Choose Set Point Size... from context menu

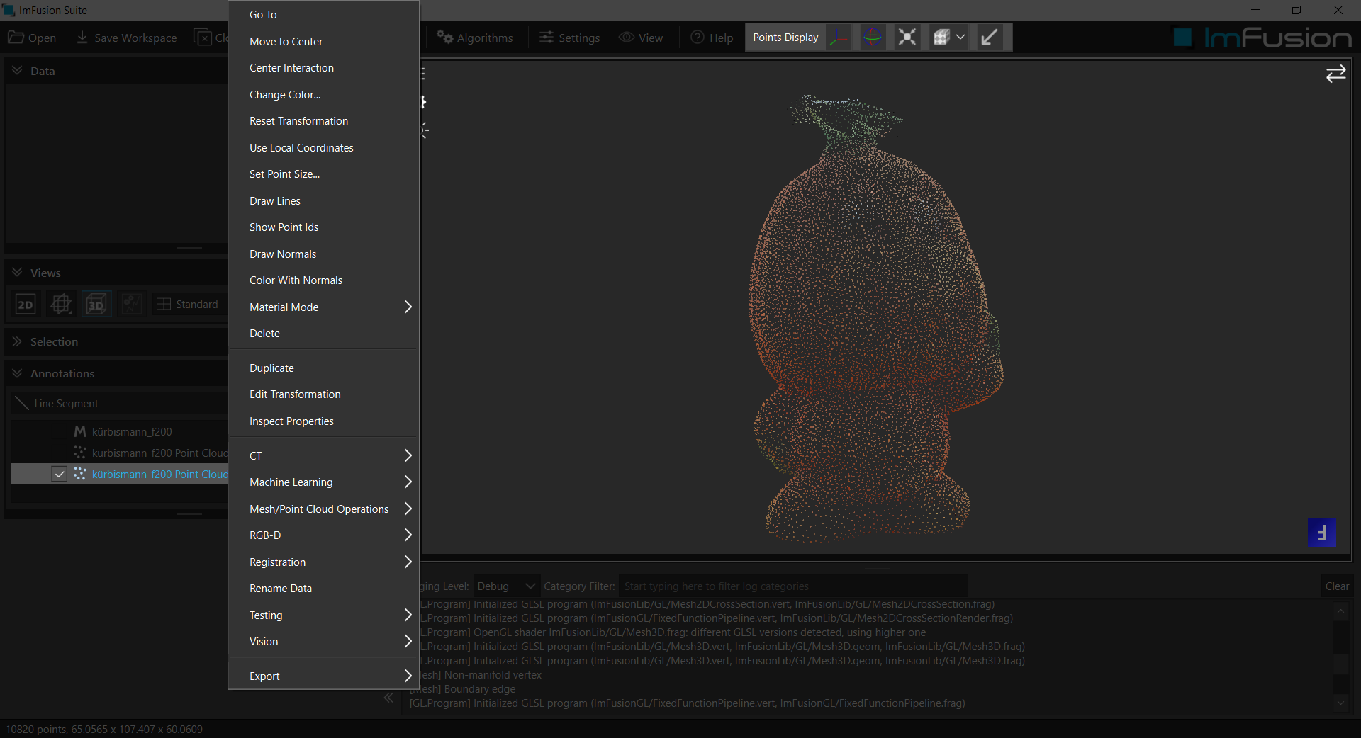(x=323, y=174)
